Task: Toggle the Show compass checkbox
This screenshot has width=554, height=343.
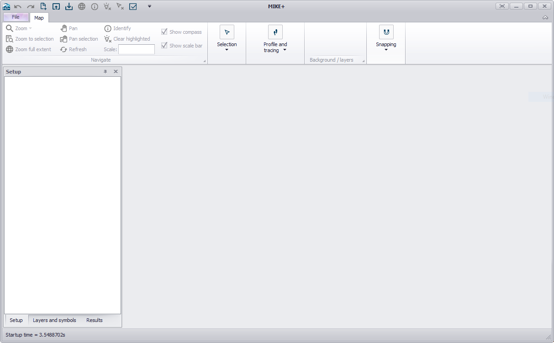Action: 164,32
